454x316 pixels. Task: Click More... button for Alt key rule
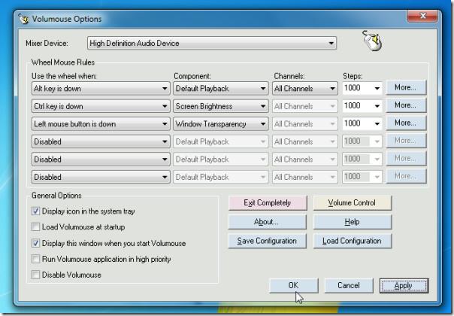(x=406, y=87)
